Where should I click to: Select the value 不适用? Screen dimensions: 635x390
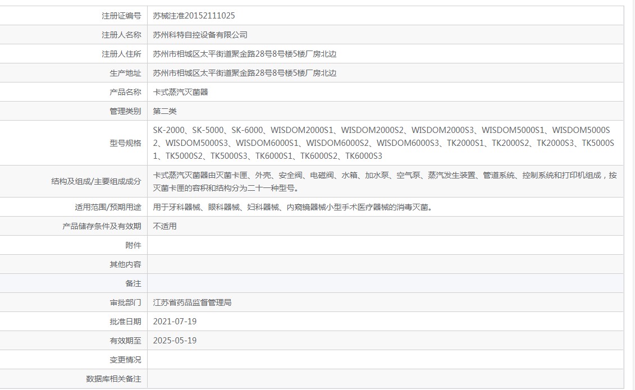(x=165, y=226)
